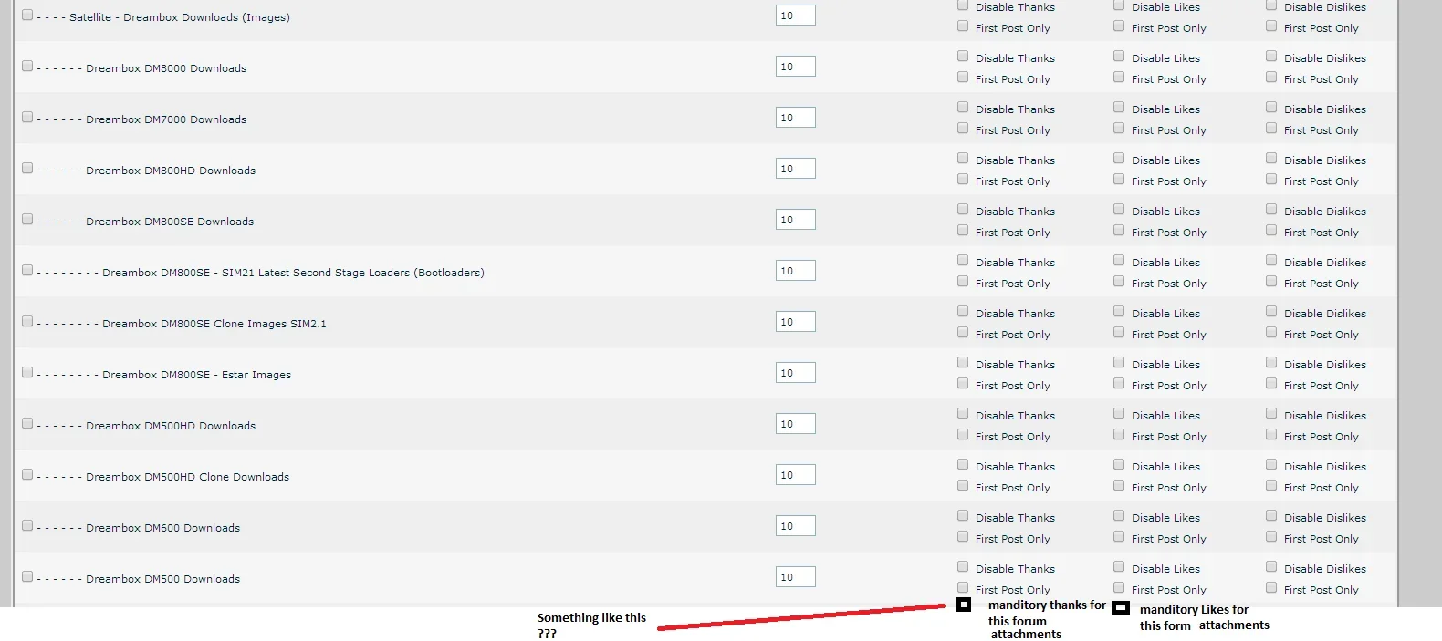
Task: Focus the number field for DM500HD Clone Downloads
Action: pos(795,475)
